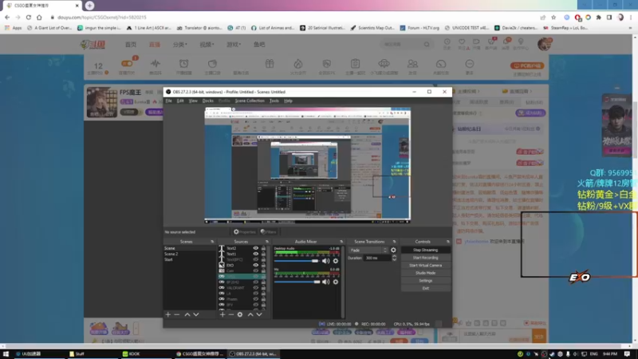Viewport: 638px width, 359px height.
Task: Expand the 游戏 menu in Douyu navigation
Action: (x=234, y=45)
